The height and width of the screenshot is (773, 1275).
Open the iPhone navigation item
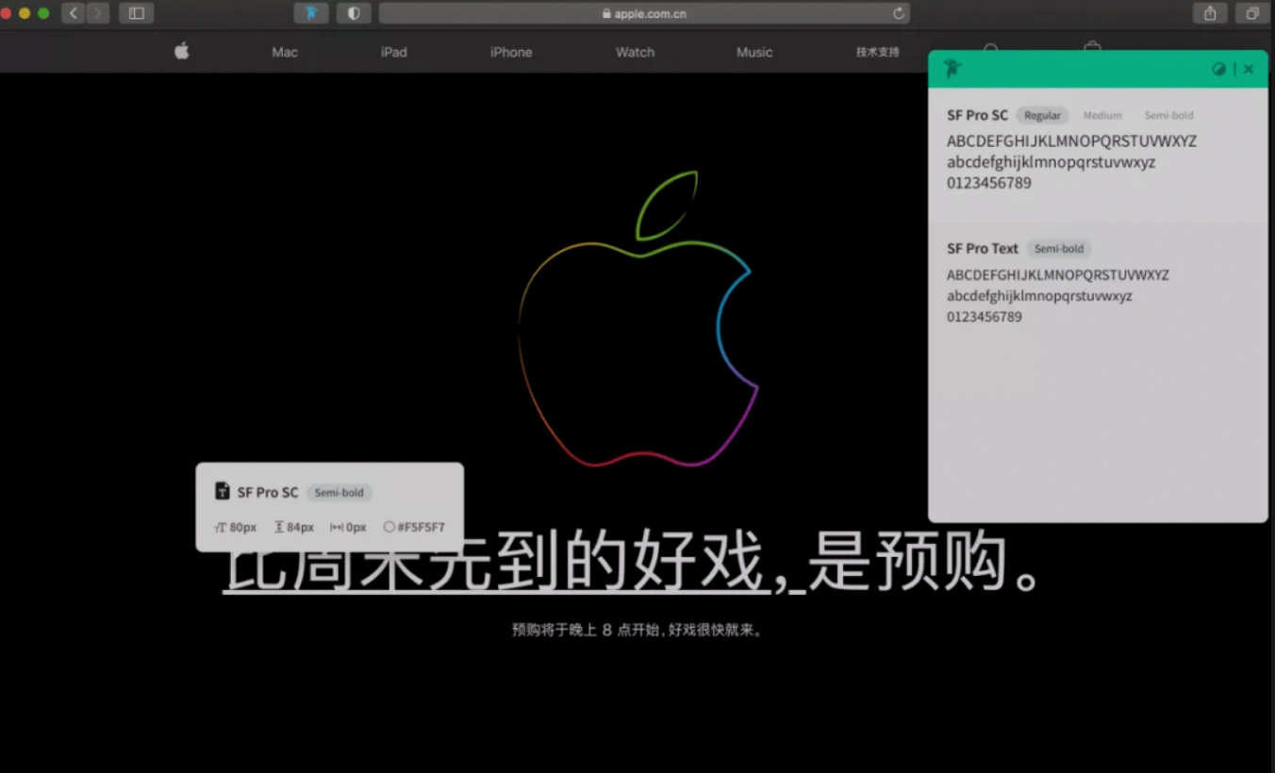(x=511, y=52)
